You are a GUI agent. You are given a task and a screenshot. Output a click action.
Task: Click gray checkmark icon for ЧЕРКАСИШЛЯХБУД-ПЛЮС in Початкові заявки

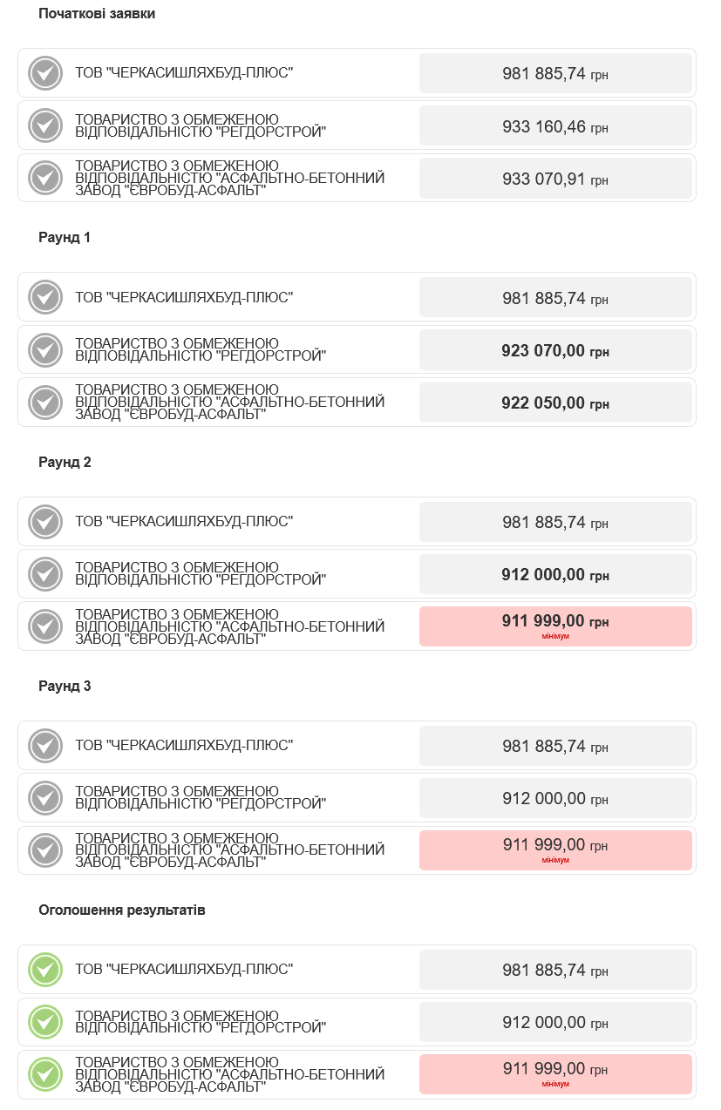(x=45, y=73)
